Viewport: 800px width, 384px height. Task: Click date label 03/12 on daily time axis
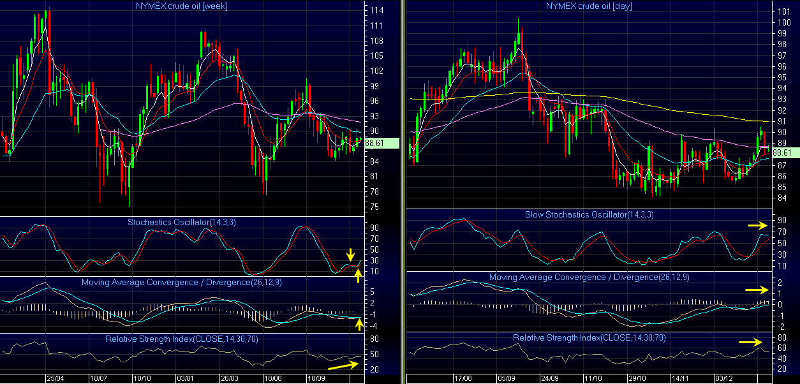pyautogui.click(x=724, y=378)
